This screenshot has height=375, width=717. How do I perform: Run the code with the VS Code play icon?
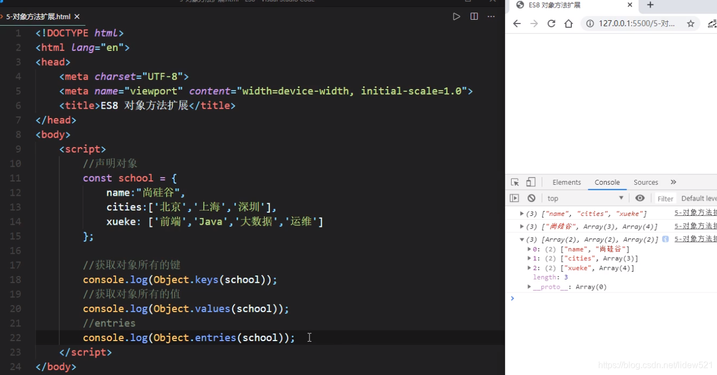click(x=456, y=16)
